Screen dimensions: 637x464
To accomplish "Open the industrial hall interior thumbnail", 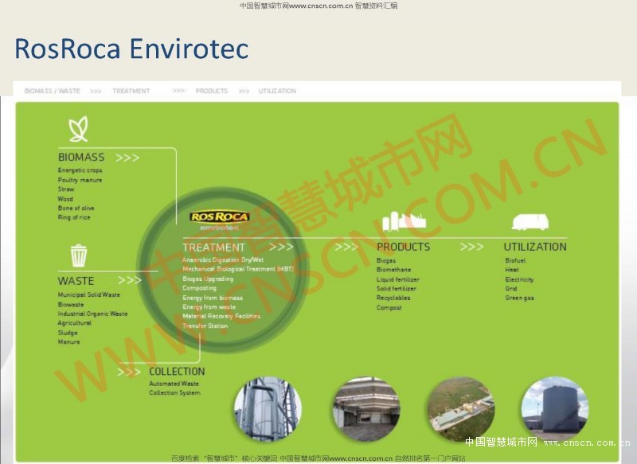I will [x=366, y=409].
